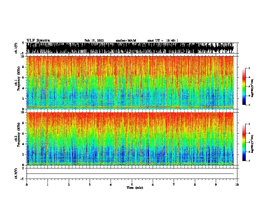
Task: Click the "VLF Spectra" plot title
Action: 38,40
